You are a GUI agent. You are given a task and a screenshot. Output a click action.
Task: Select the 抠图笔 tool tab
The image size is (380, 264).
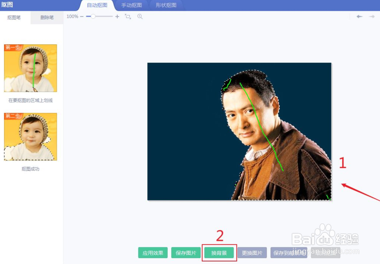(14, 17)
